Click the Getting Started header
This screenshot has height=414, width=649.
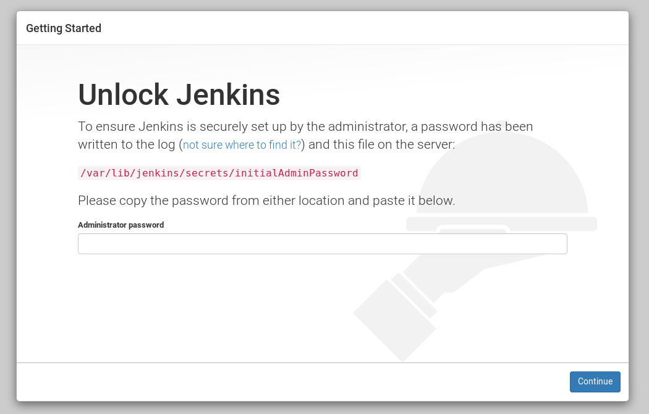click(x=63, y=28)
